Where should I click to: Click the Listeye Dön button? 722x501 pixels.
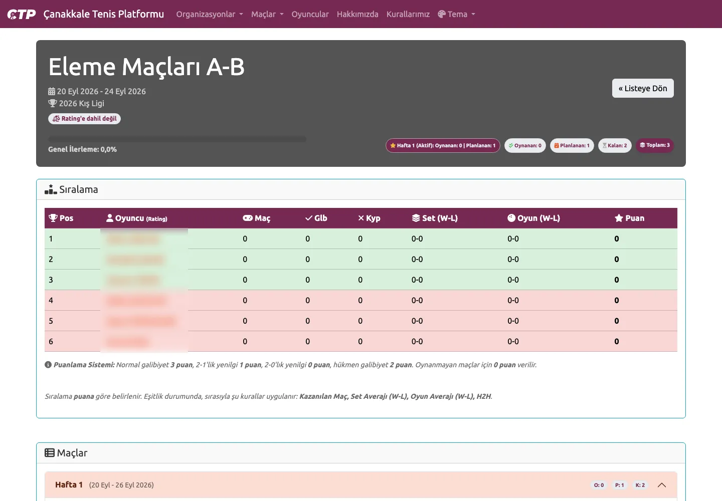coord(643,88)
